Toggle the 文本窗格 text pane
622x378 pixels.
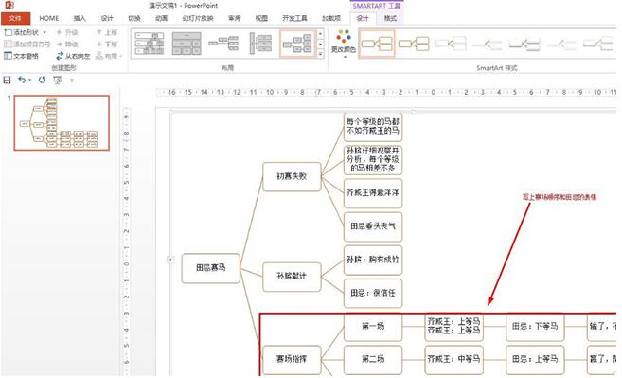coord(22,56)
